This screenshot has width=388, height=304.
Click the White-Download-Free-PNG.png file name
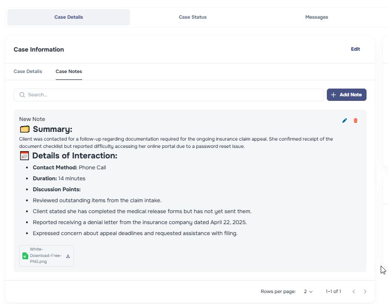46,256
